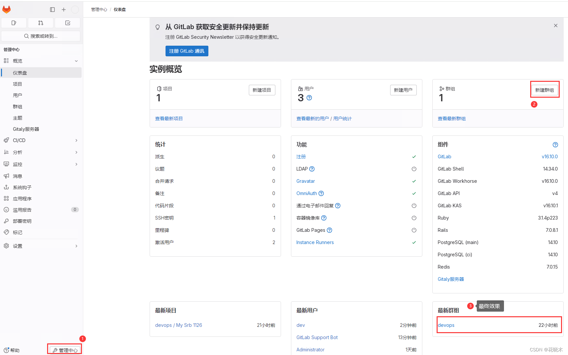Open Gitaly服务器 link under 组件
The width and height of the screenshot is (568, 355).
click(x=451, y=279)
